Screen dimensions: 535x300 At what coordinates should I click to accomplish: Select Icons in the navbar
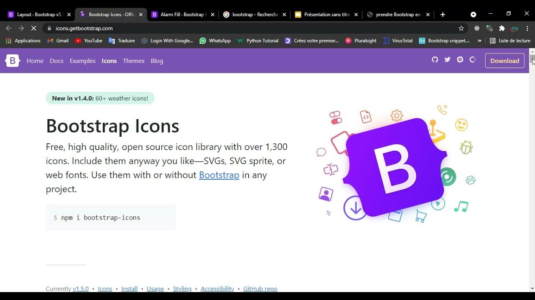pos(109,61)
